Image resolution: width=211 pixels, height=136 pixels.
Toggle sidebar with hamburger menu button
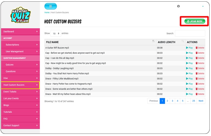(51, 6)
